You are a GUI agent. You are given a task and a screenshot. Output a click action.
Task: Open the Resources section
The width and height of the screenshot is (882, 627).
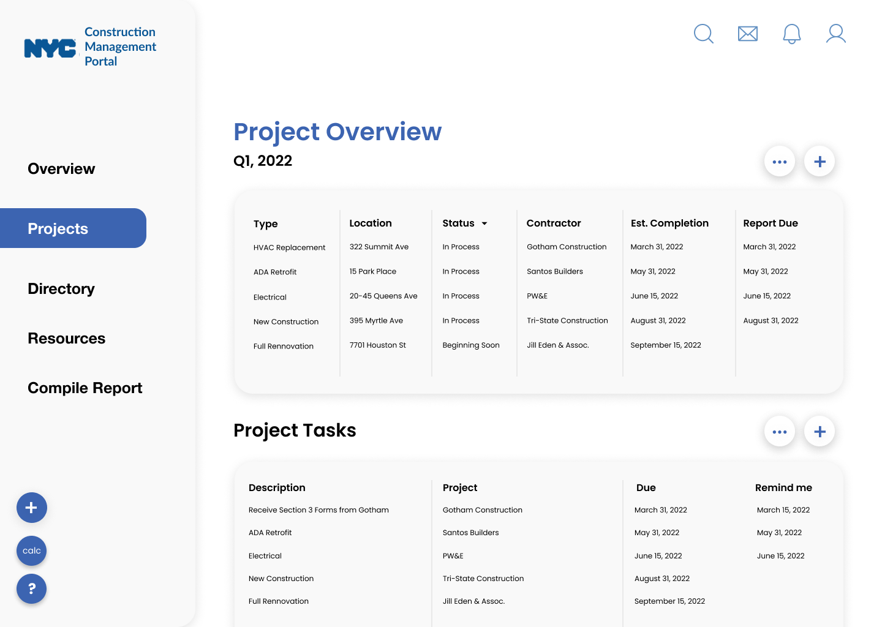point(66,338)
